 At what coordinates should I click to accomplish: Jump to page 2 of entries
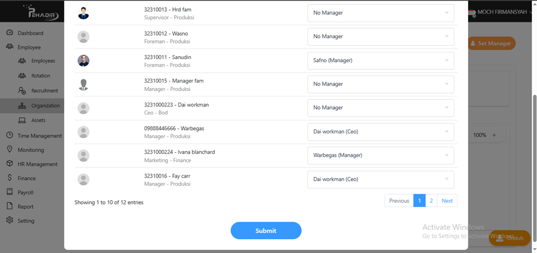pos(431,201)
